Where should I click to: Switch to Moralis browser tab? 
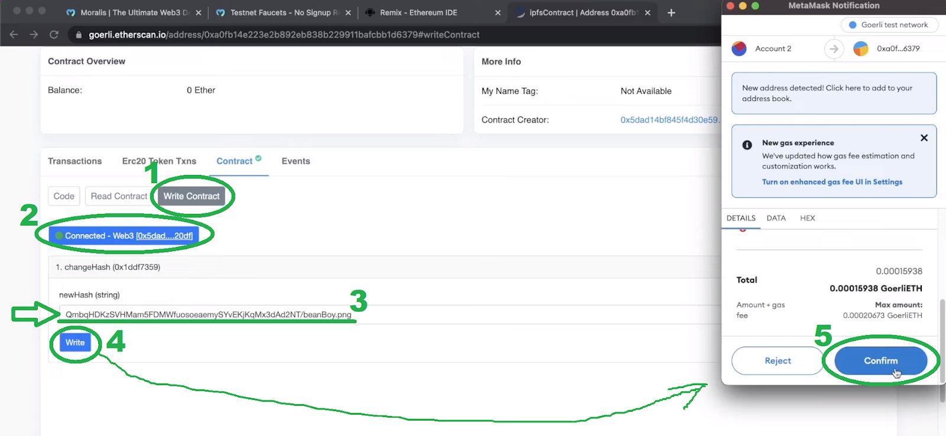pos(133,12)
